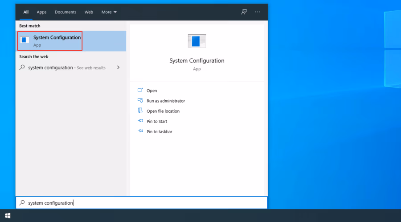The width and height of the screenshot is (401, 222).
Task: Switch to the Web tab
Action: (x=89, y=12)
